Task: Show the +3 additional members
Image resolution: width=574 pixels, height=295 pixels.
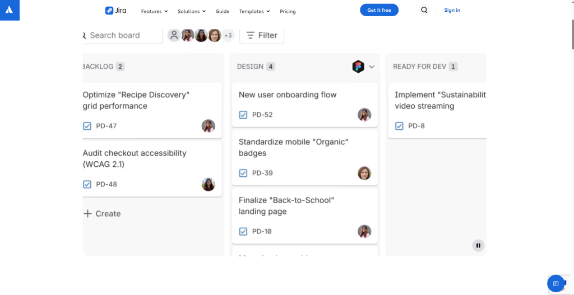Action: tap(228, 35)
